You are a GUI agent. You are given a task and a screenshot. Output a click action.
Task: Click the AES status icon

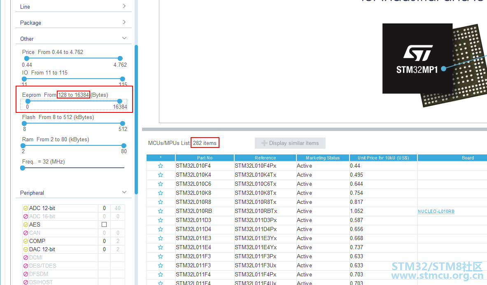pos(26,225)
